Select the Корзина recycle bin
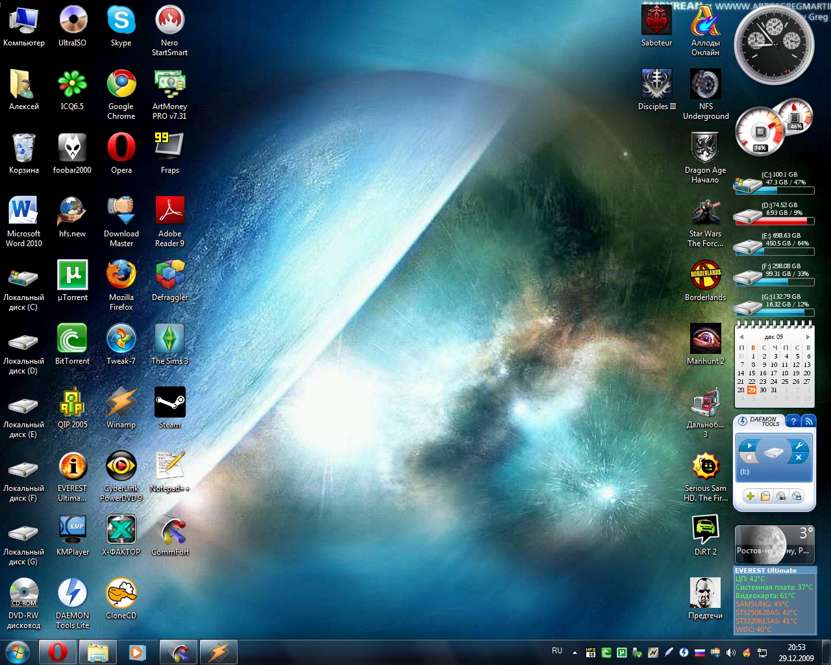 point(24,153)
